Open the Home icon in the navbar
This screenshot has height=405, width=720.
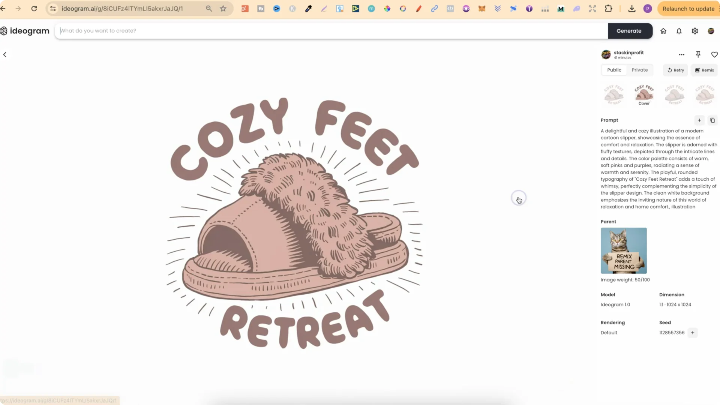663,31
